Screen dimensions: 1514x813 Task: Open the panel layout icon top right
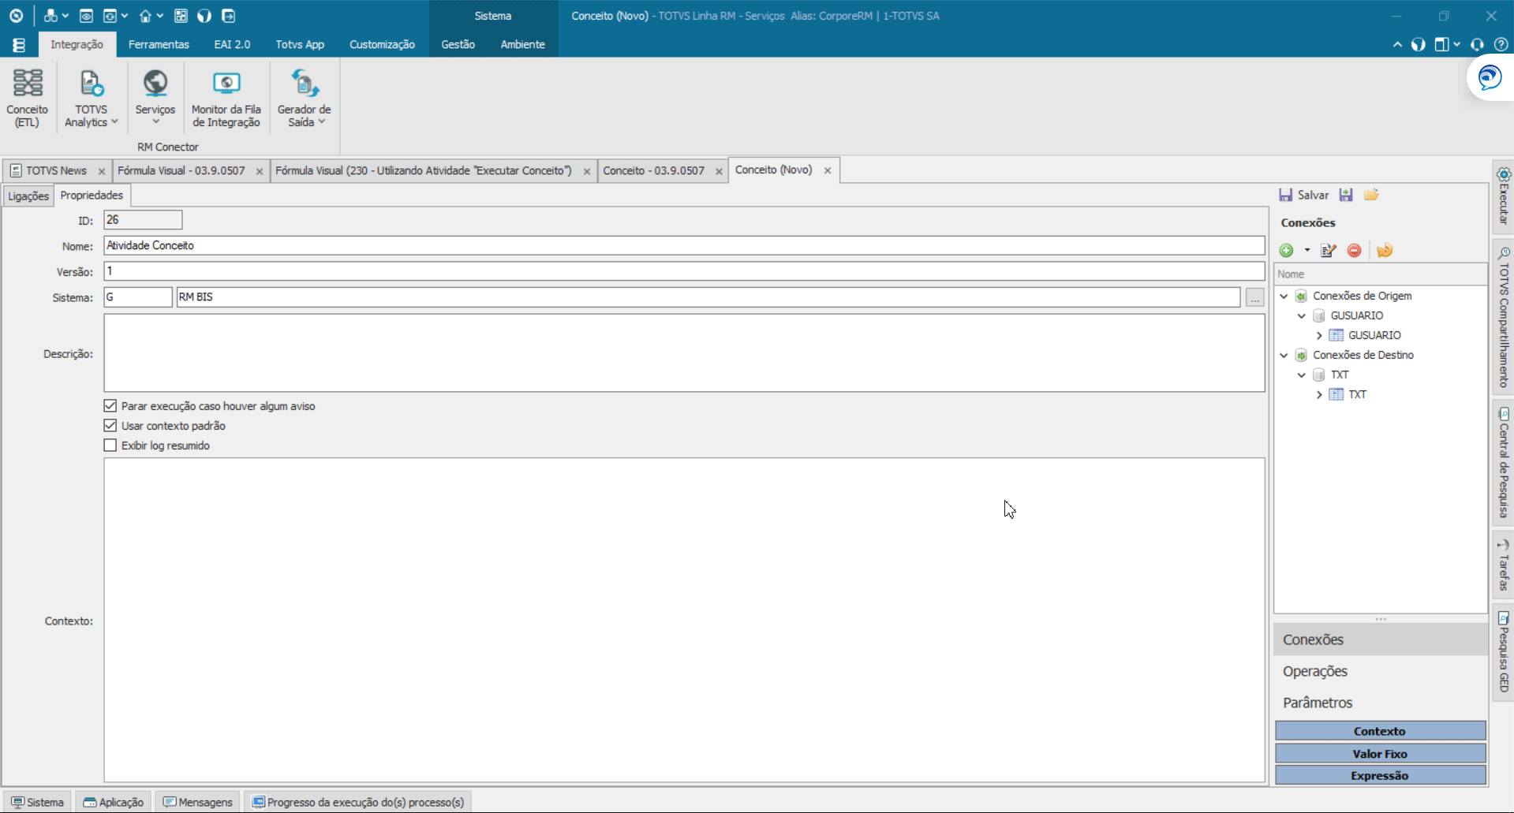click(1442, 45)
